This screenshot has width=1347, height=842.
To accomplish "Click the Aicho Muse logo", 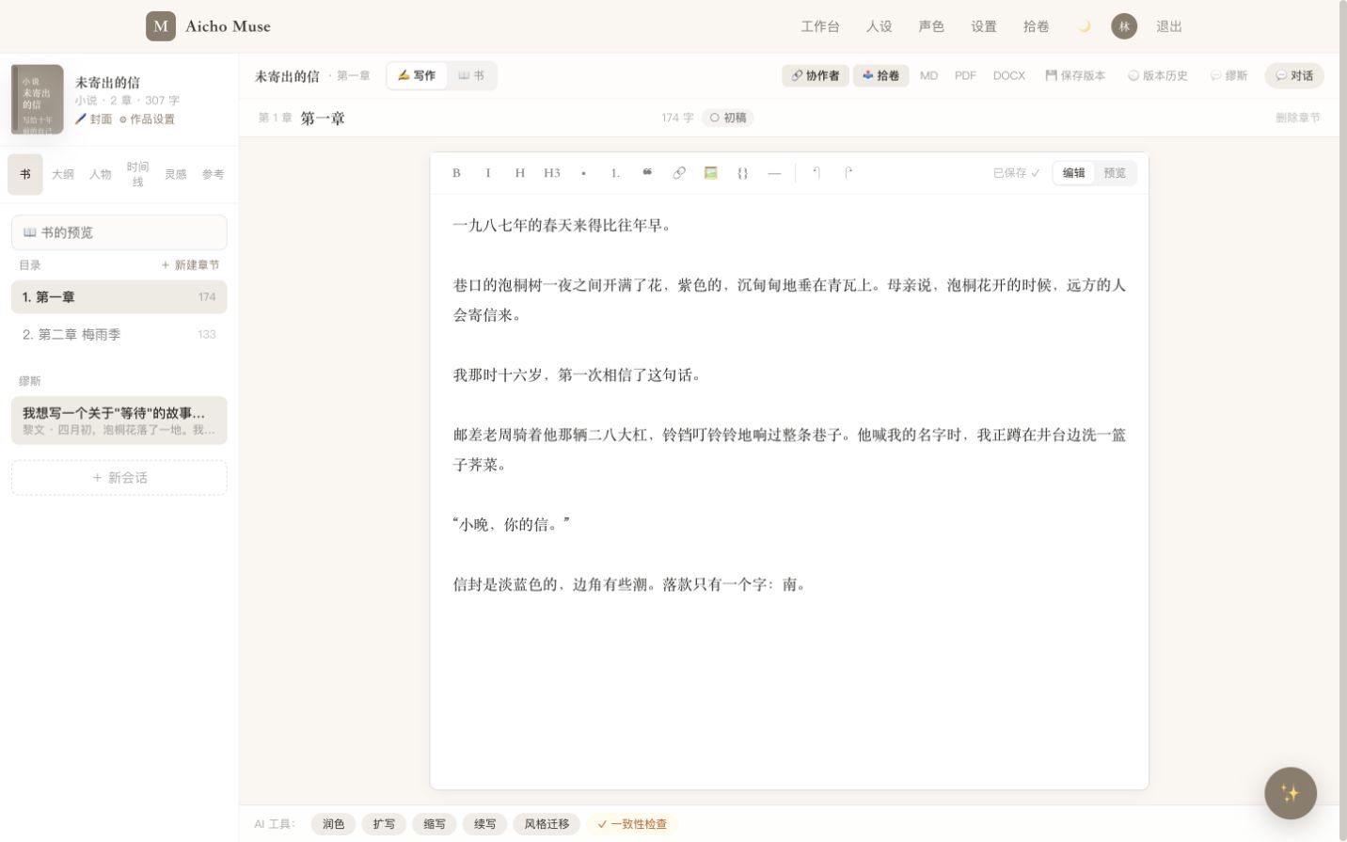I will (209, 26).
